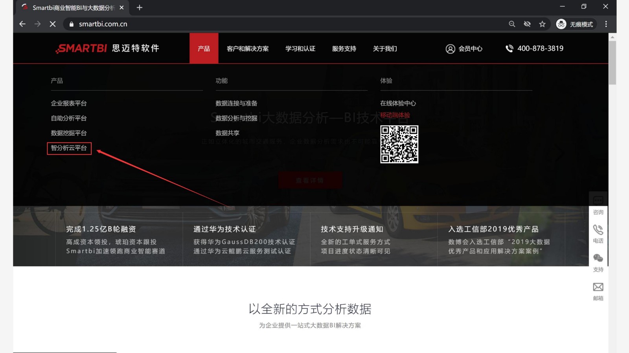Click the phone icon in right sidebar
The height and width of the screenshot is (353, 629).
tap(598, 230)
